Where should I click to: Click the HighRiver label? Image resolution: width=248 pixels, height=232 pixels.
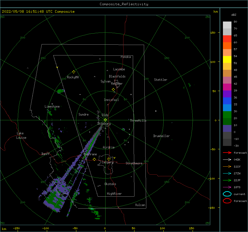pos(114,194)
